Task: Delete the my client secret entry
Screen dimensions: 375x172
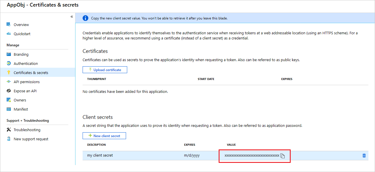Action: coord(364,155)
